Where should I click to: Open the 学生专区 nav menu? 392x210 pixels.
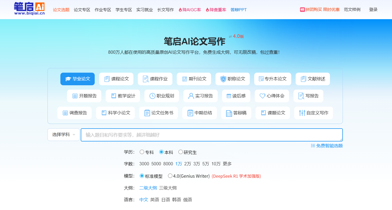124,10
